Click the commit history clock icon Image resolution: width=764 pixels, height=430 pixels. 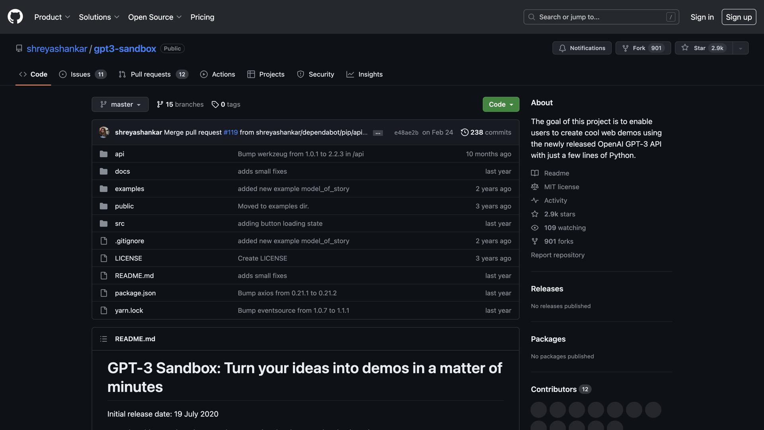(464, 132)
